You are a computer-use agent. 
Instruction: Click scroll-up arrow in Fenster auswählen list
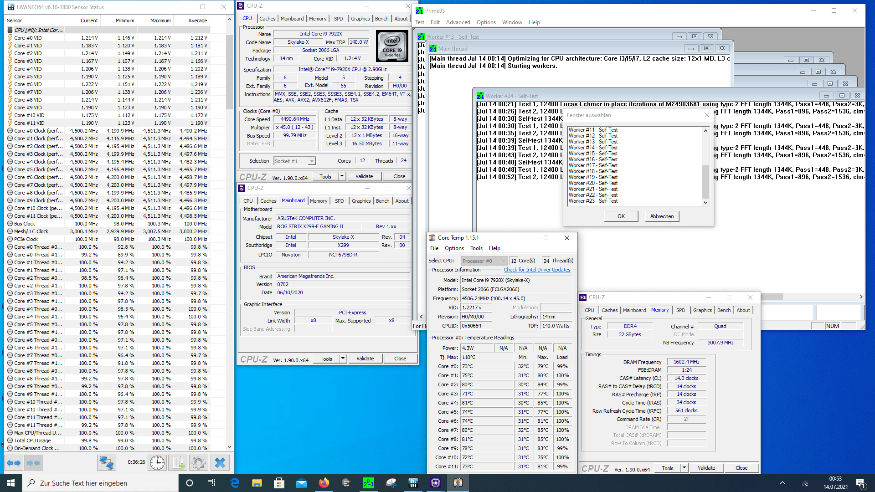(705, 131)
